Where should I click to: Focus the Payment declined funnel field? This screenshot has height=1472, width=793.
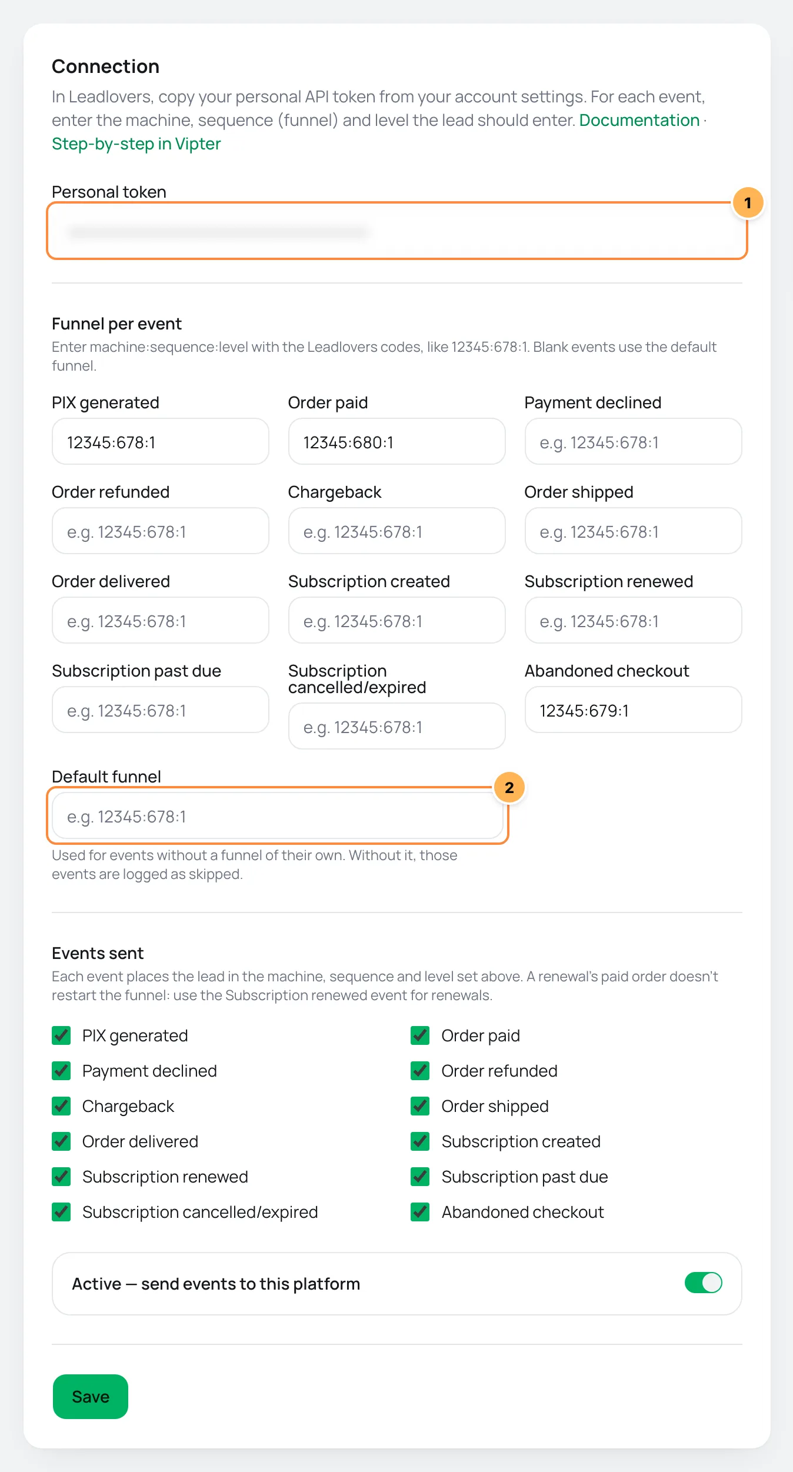[x=634, y=442]
